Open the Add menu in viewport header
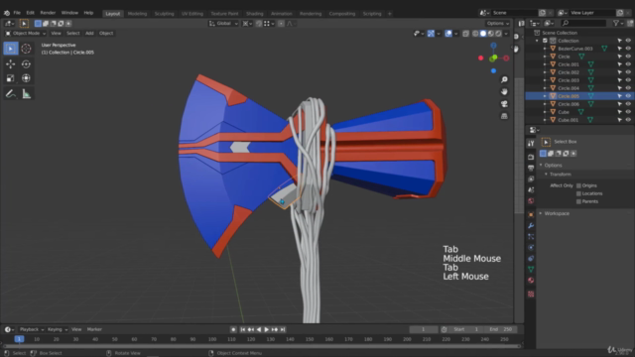 pyautogui.click(x=89, y=33)
